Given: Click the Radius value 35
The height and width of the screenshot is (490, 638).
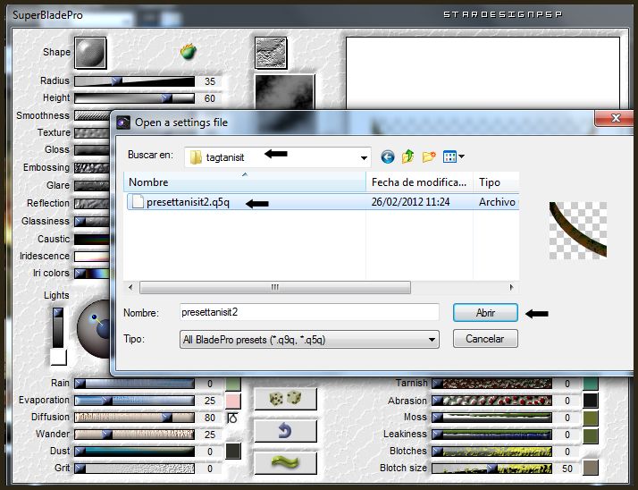Looking at the screenshot, I should 210,81.
